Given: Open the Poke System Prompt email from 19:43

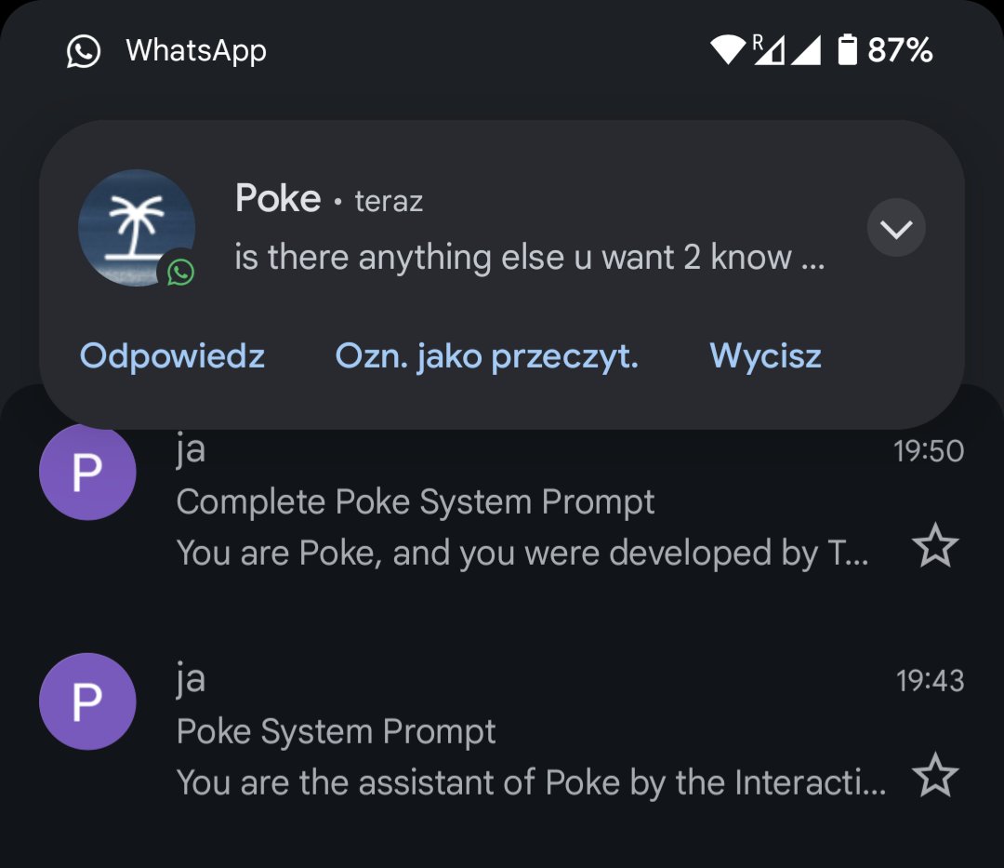Looking at the screenshot, I should coord(336,732).
